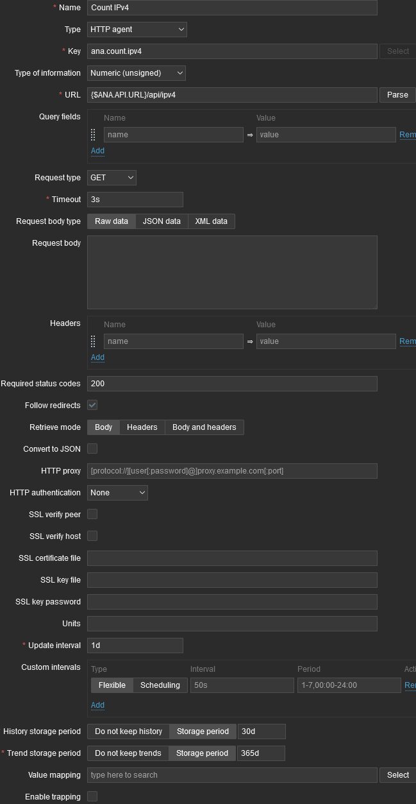Toggle the Follow redirects checkbox
416x804 pixels.
(x=92, y=406)
